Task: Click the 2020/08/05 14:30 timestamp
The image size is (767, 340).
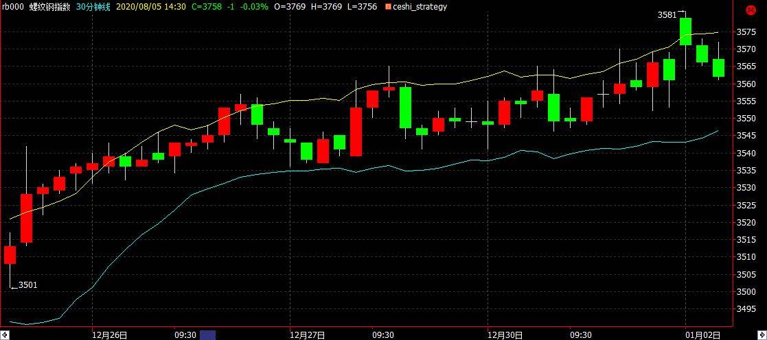Action: pyautogui.click(x=152, y=7)
